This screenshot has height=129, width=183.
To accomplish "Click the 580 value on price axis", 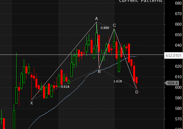I will point(178,108).
